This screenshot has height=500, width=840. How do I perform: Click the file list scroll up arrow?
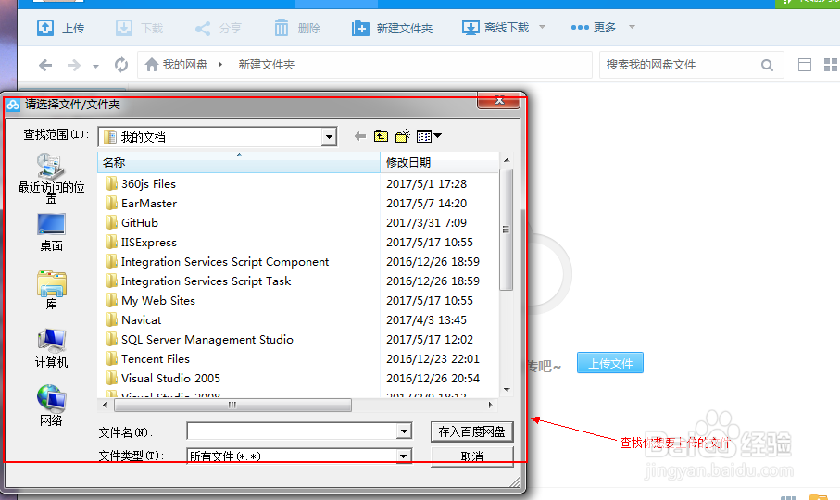[507, 160]
